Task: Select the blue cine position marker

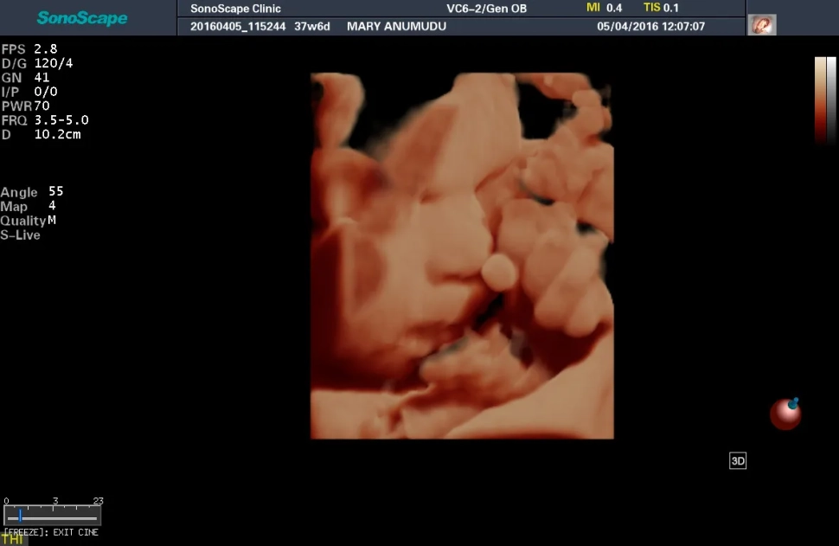Action: [x=20, y=516]
